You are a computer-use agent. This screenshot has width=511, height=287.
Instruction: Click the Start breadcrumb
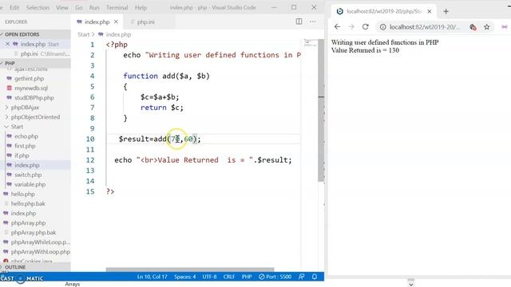83,34
